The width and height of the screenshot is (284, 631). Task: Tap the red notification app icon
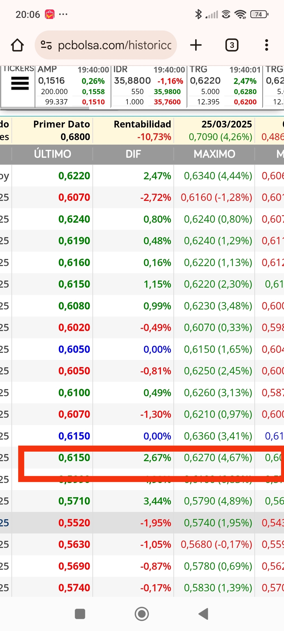[49, 14]
